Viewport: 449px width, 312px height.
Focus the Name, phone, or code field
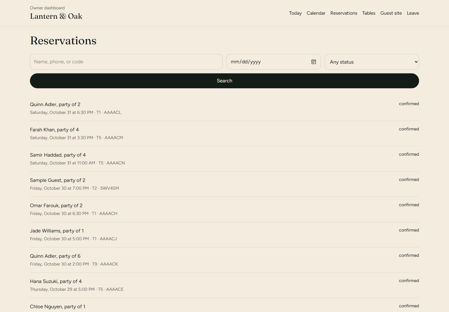(126, 62)
